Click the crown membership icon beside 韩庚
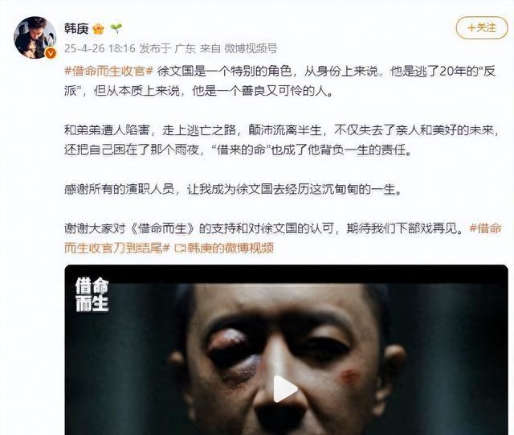 click(98, 29)
